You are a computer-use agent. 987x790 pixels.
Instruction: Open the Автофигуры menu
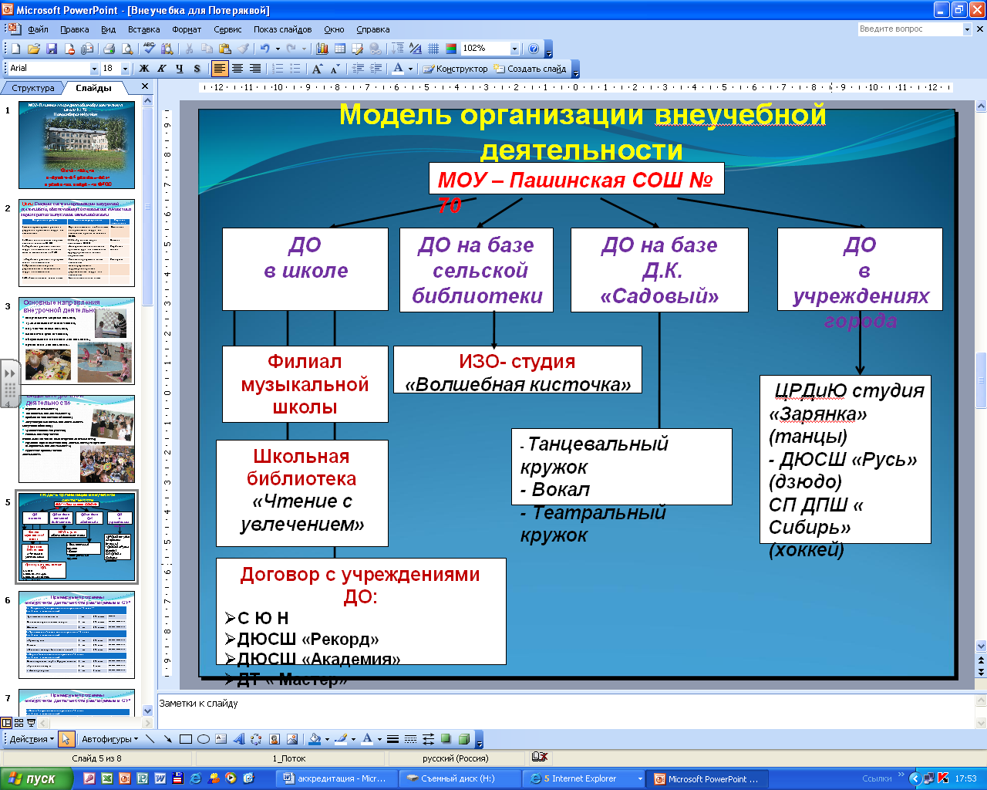110,739
